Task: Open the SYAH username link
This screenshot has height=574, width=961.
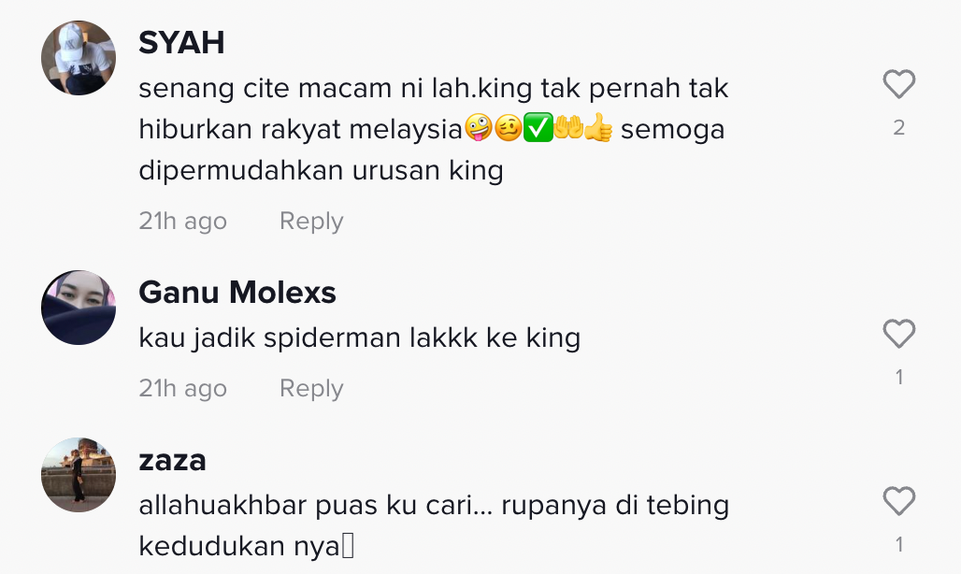Action: (x=181, y=42)
